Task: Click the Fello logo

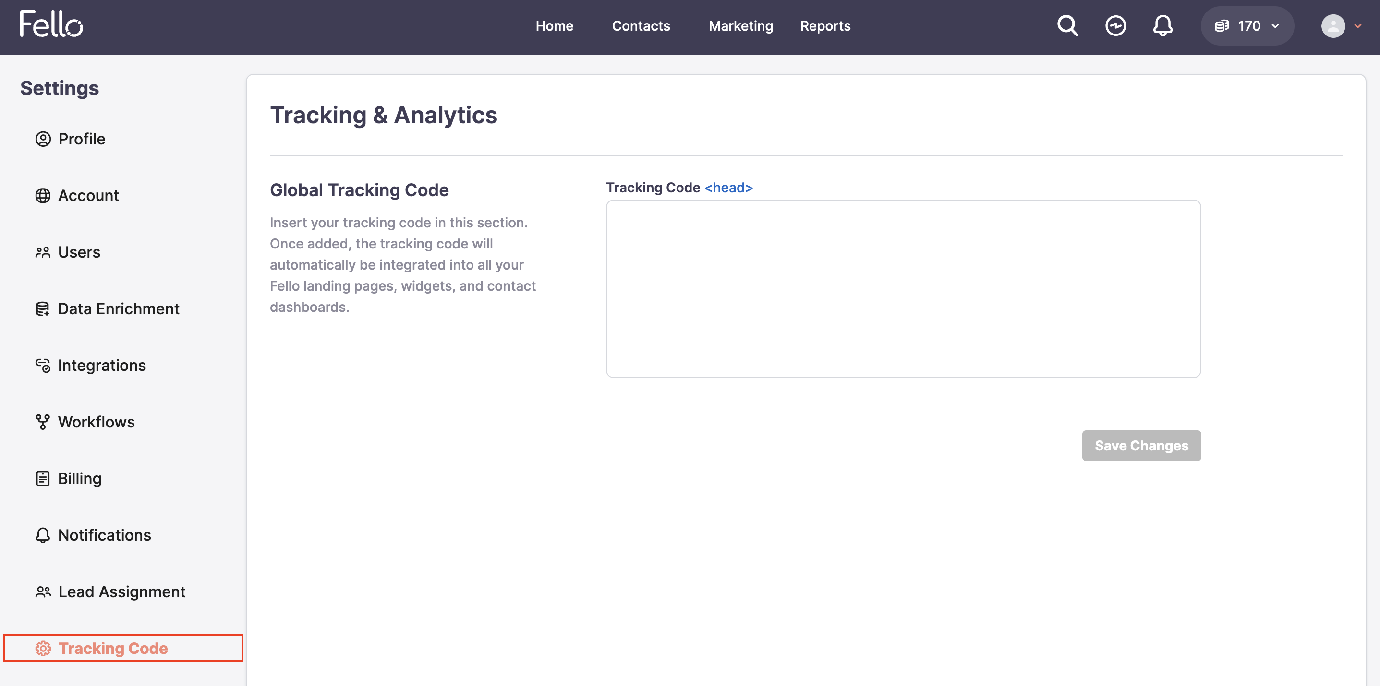Action: (x=51, y=24)
